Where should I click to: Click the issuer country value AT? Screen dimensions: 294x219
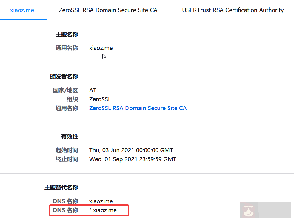[93, 90]
